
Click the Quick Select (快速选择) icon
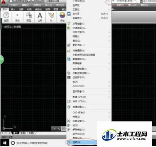pos(69,28)
